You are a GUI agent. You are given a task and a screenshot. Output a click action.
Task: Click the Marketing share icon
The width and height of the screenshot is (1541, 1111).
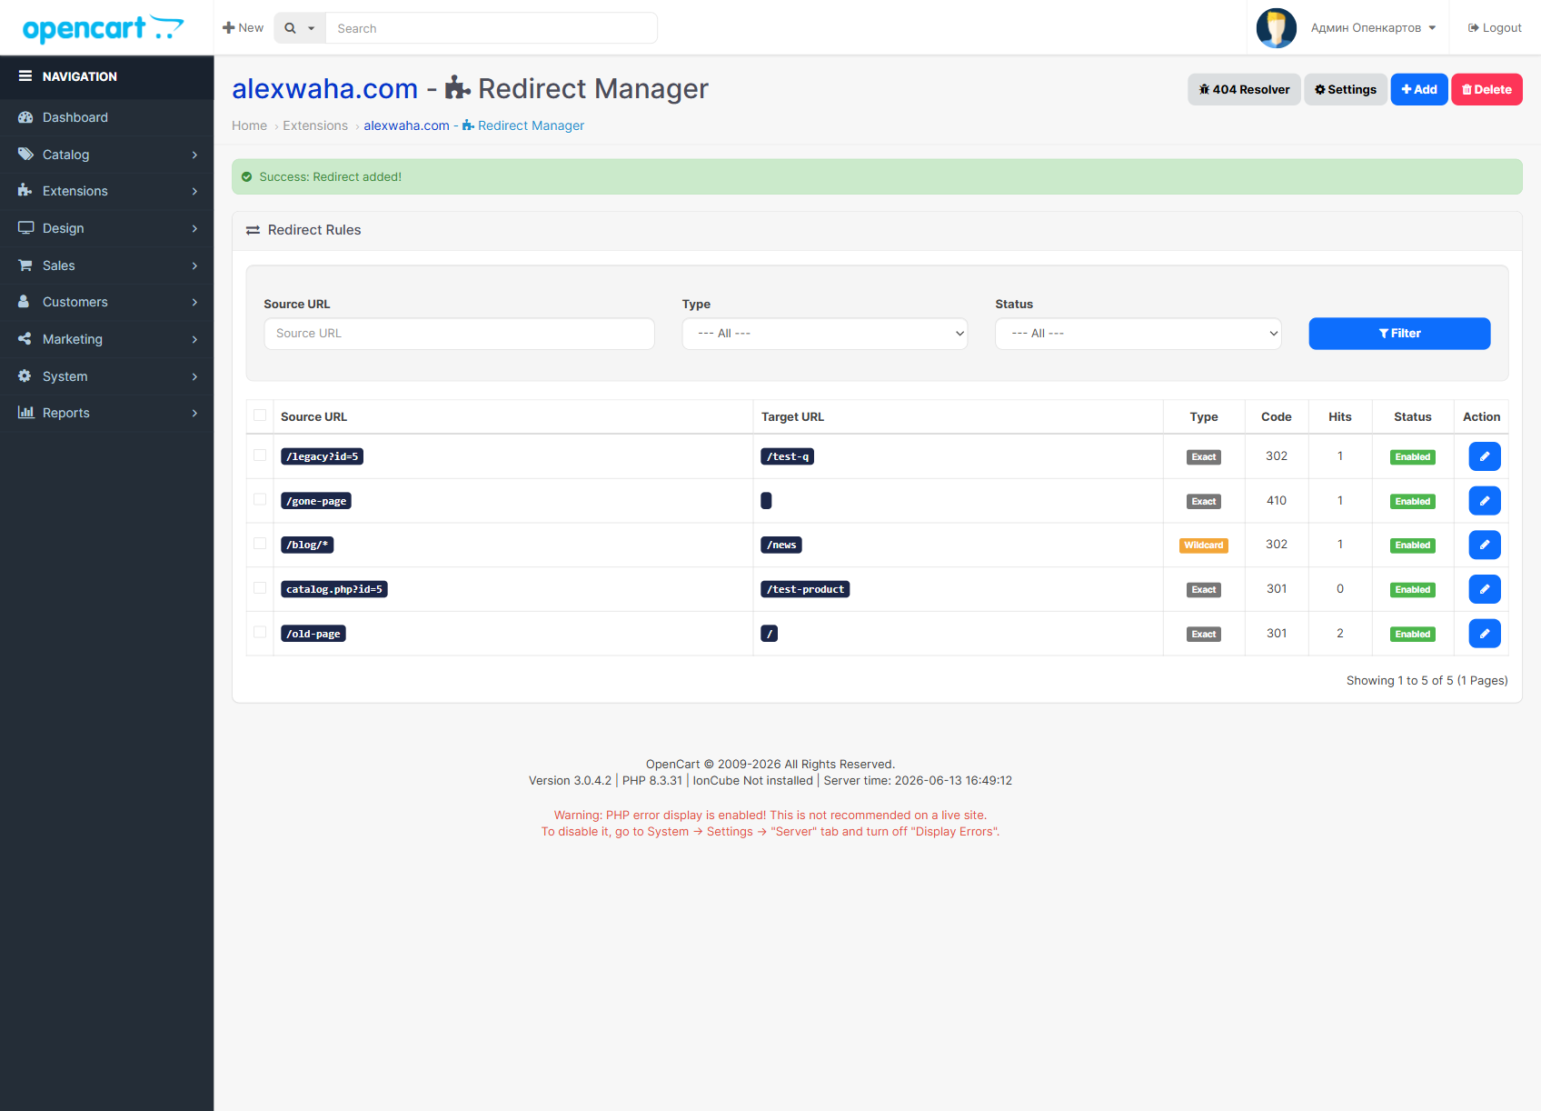25,339
